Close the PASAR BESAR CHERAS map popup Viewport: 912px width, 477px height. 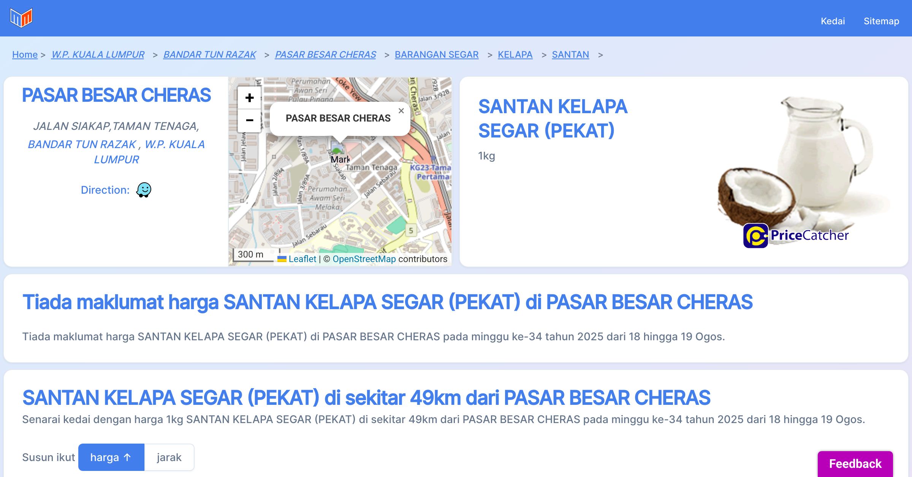point(401,111)
